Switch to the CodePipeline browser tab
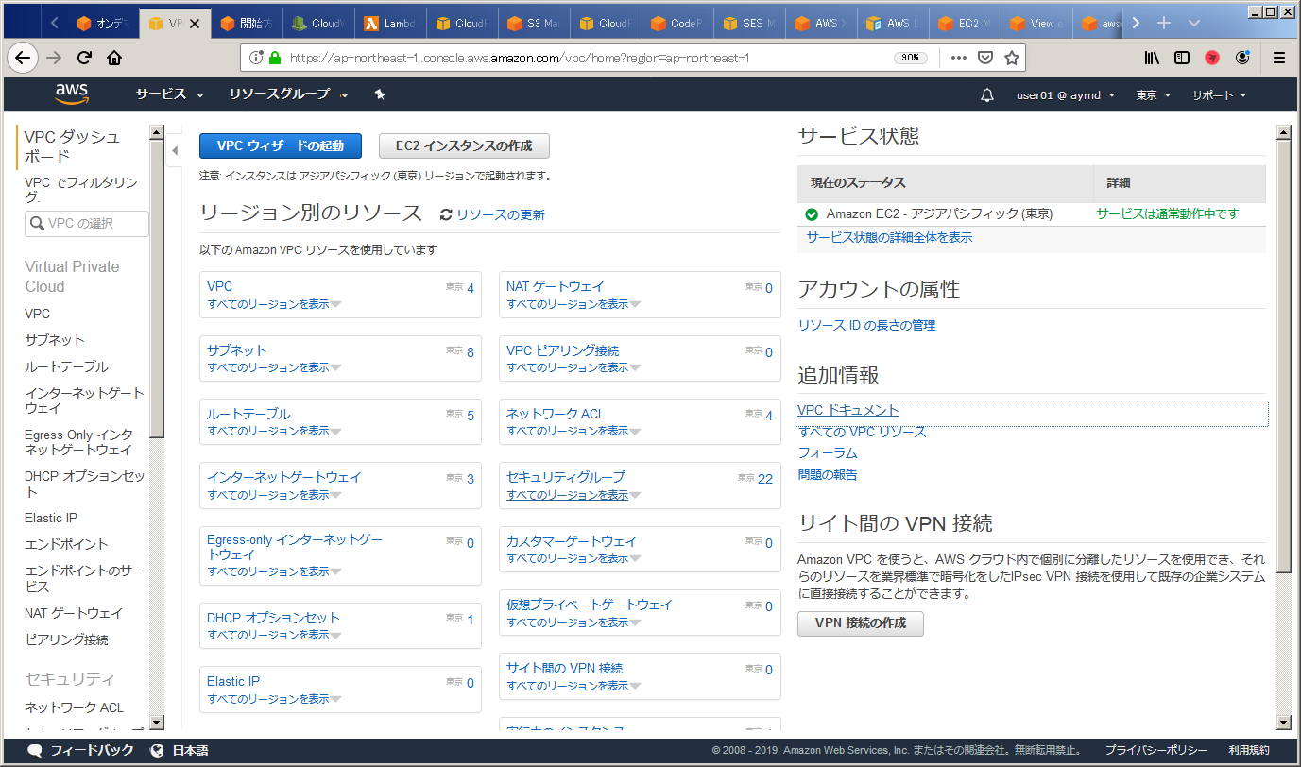 (x=676, y=23)
